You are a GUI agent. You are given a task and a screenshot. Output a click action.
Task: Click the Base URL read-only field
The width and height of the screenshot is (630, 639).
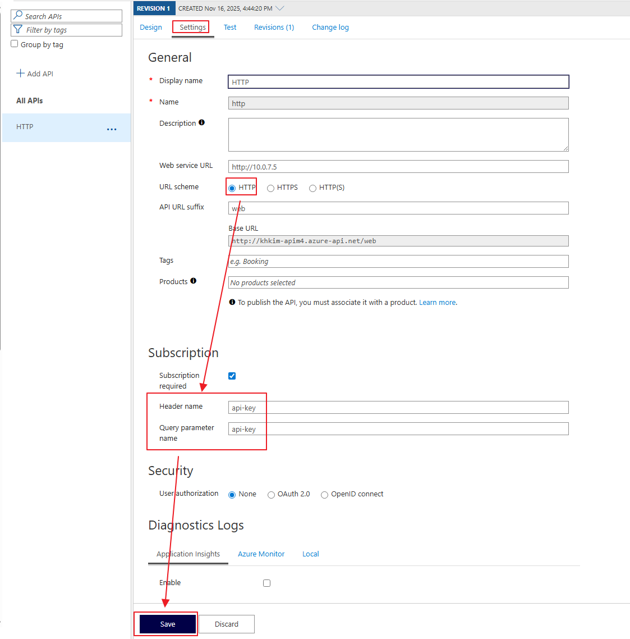(398, 241)
